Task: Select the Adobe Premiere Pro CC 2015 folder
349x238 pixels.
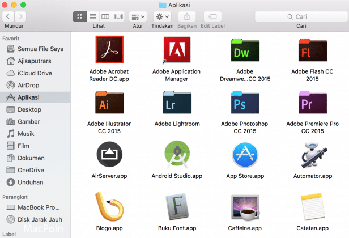Action: [x=313, y=103]
